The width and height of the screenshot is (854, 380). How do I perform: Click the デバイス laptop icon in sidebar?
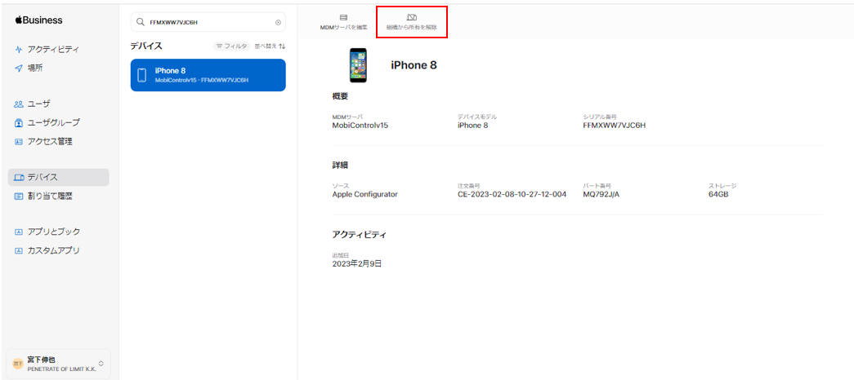19,177
